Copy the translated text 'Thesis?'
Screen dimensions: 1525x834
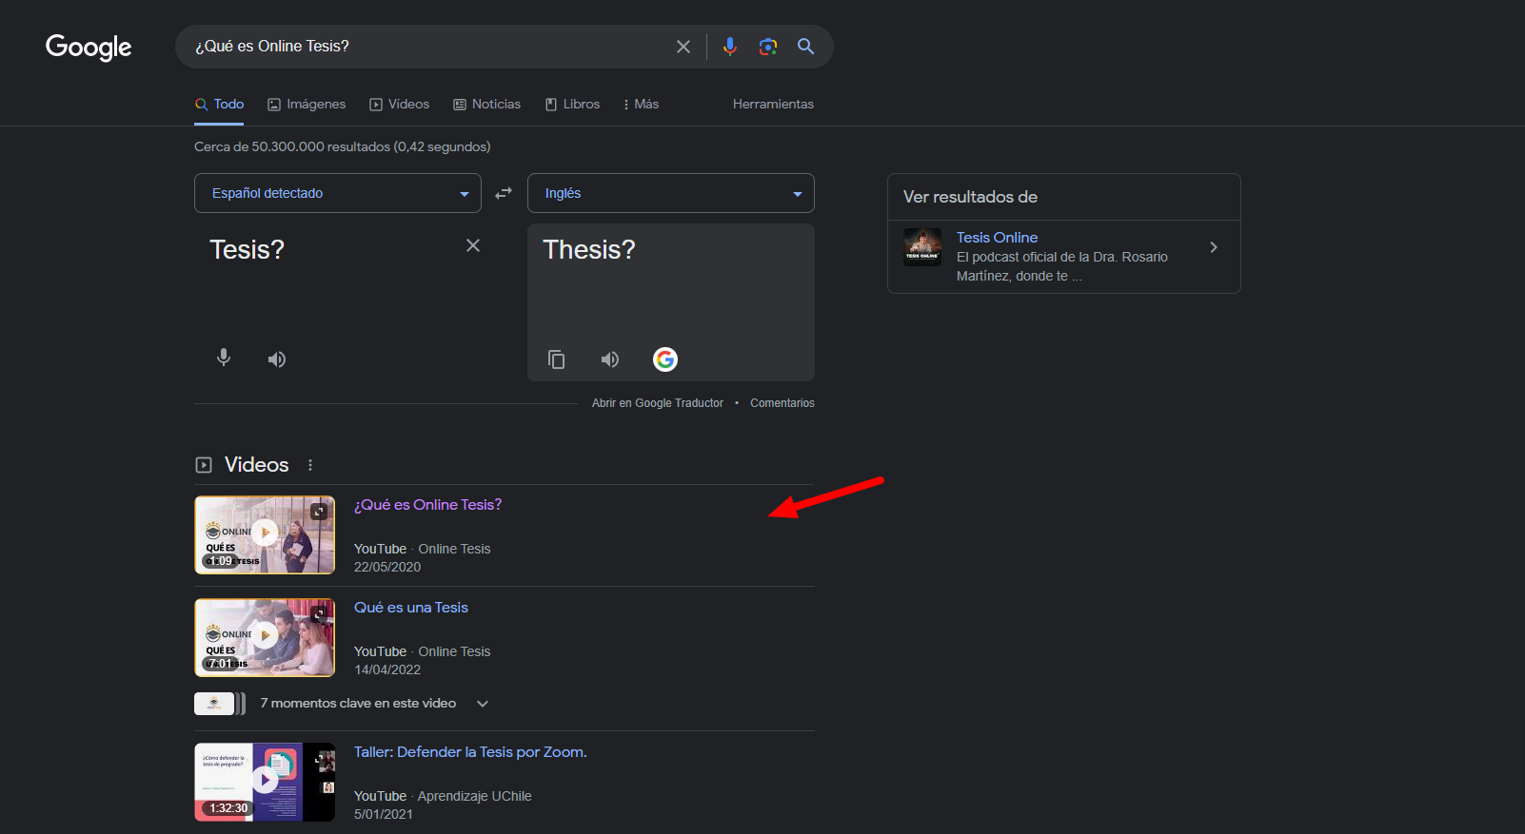tap(557, 359)
